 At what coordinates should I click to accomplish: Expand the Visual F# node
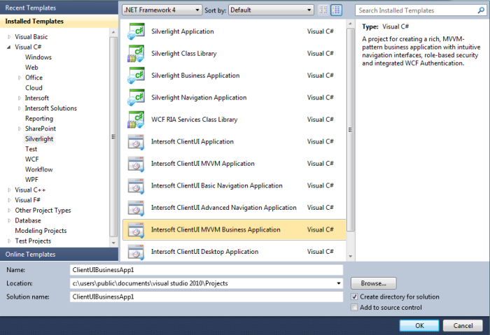(x=9, y=200)
